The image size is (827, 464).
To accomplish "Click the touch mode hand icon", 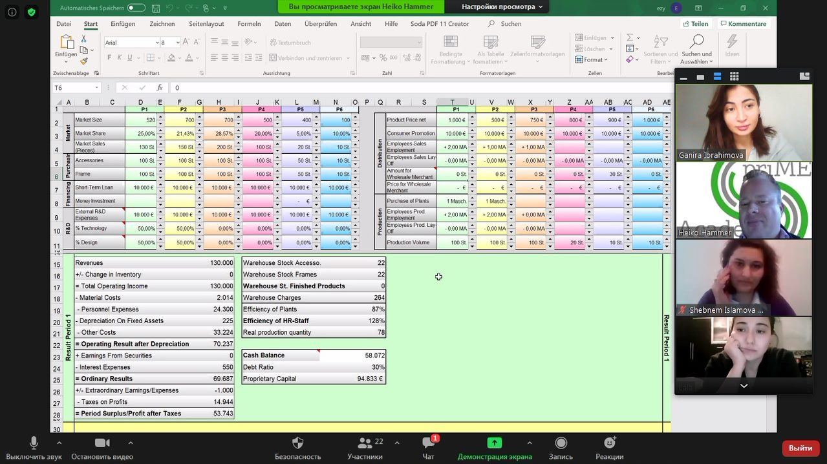I will (206, 8).
